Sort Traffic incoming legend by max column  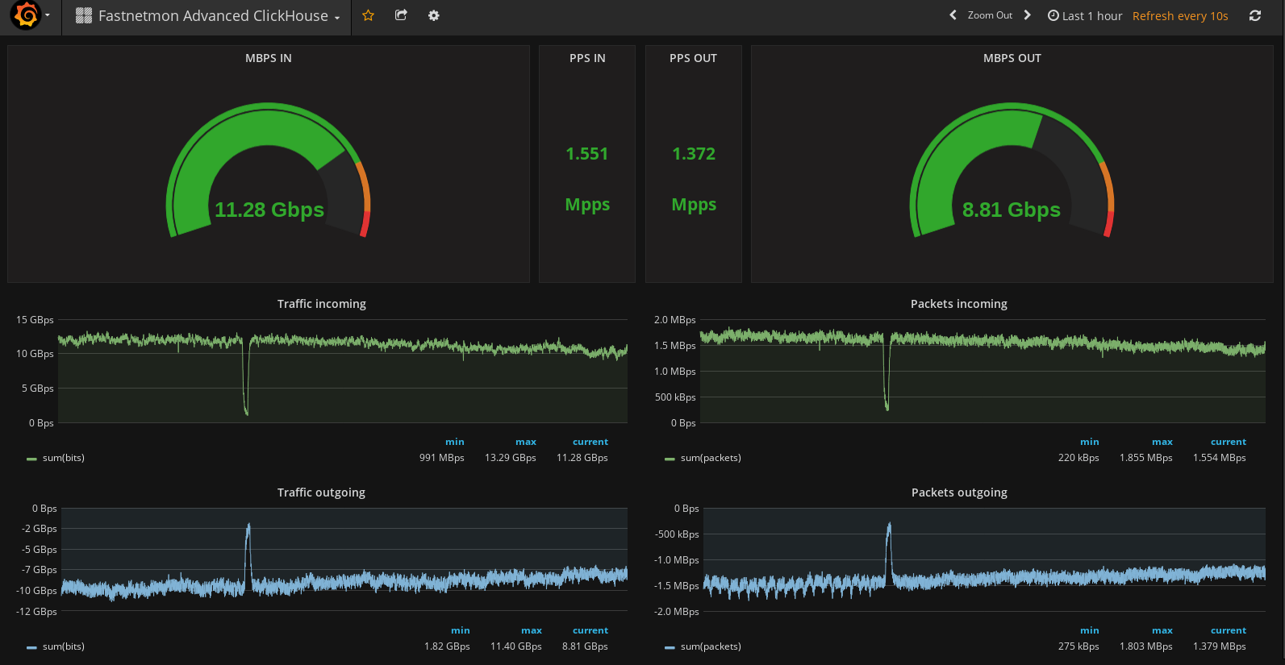point(525,442)
